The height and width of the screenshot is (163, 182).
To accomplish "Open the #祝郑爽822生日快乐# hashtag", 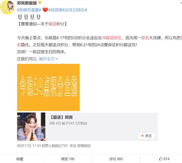I will (68, 10).
